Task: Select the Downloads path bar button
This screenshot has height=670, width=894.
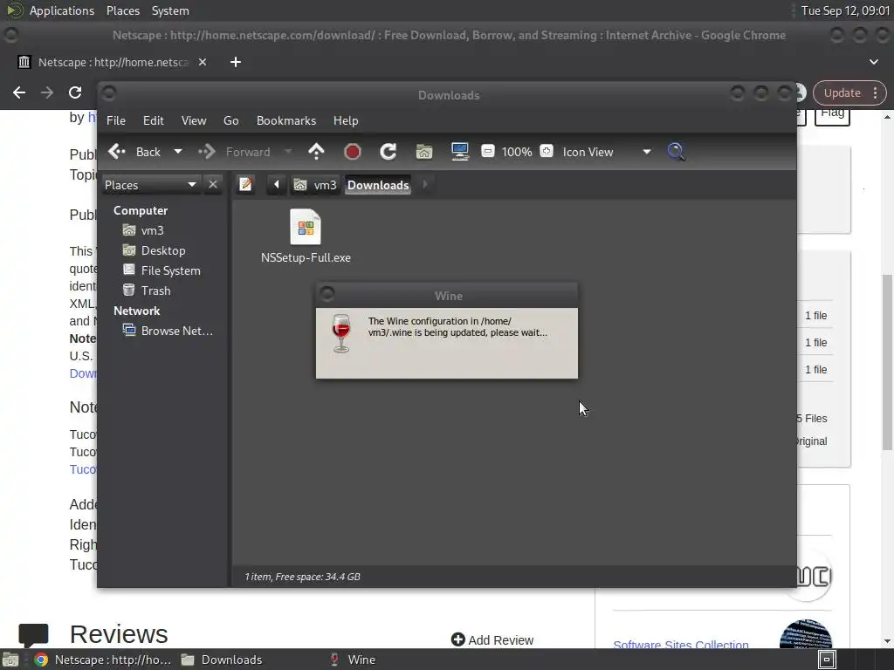Action: point(378,185)
